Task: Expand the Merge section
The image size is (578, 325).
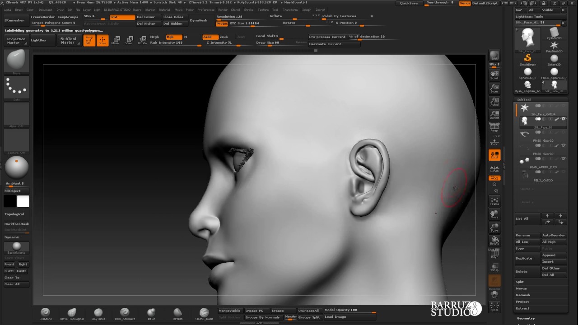Action: click(521, 288)
